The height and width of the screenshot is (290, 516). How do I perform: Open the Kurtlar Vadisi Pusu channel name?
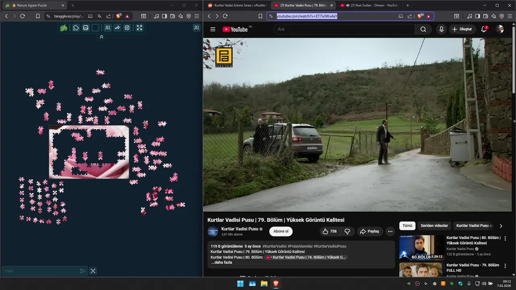click(x=239, y=229)
